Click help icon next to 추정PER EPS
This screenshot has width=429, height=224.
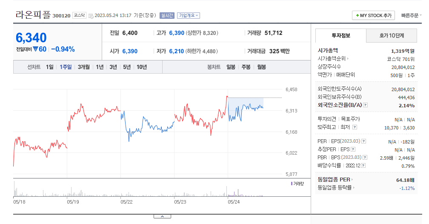[353, 149]
